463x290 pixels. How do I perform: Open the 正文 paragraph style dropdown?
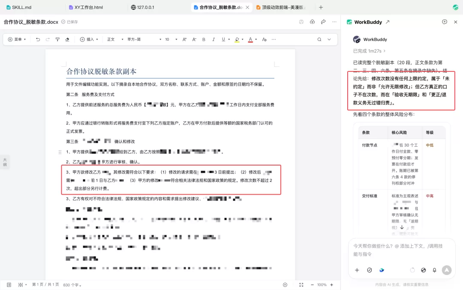pos(115,39)
